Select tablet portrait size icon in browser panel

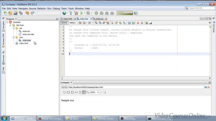(72, 92)
